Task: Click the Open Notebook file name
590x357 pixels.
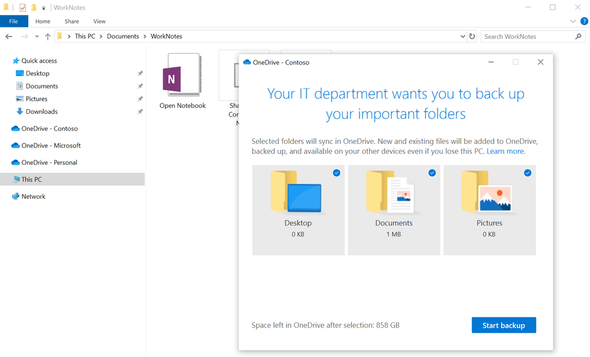Action: (182, 106)
